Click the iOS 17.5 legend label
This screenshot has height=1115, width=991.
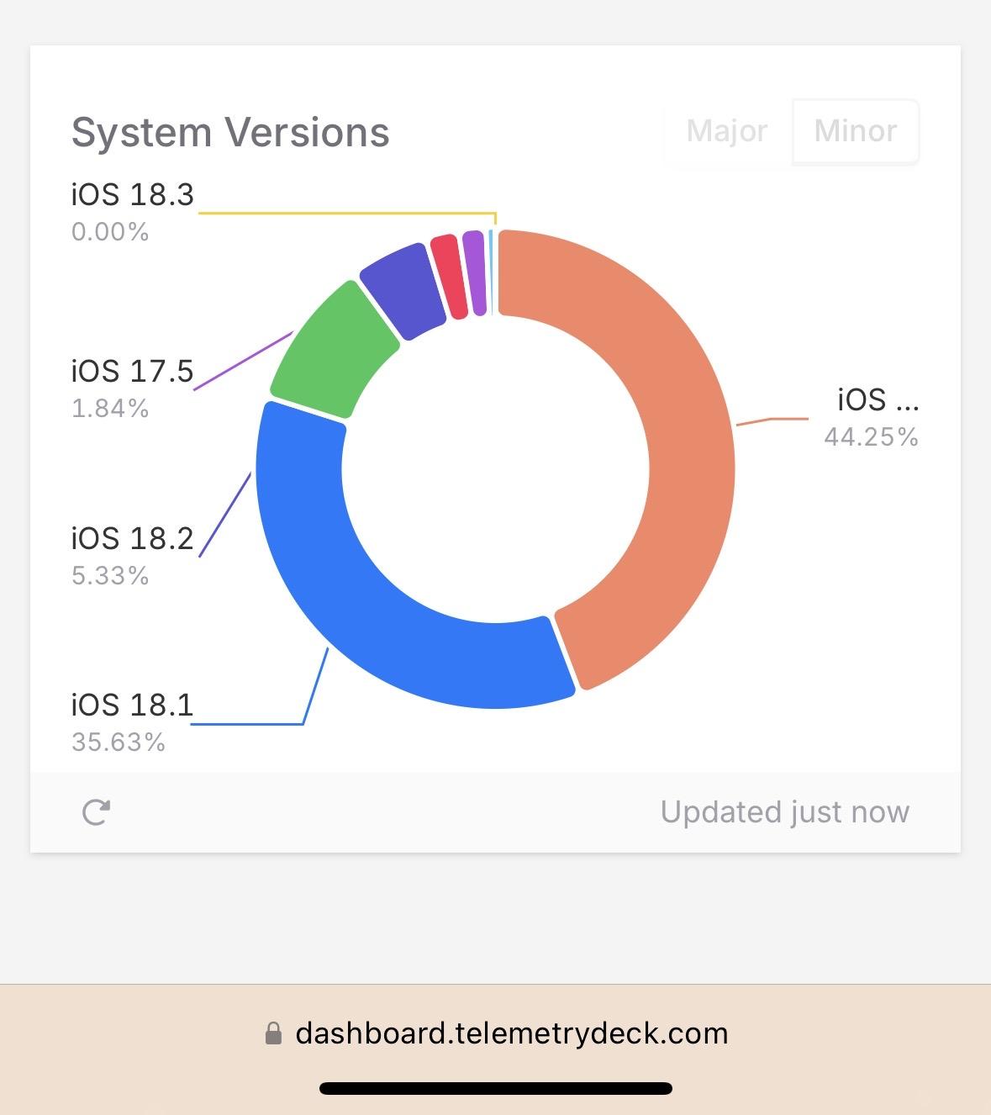tap(133, 371)
